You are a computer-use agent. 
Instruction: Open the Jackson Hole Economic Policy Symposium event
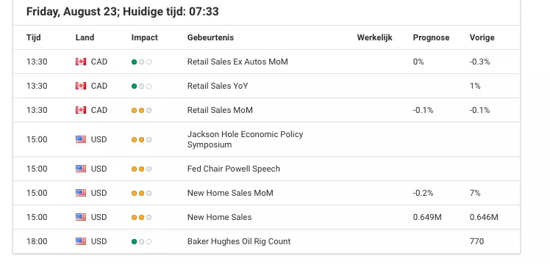(245, 139)
